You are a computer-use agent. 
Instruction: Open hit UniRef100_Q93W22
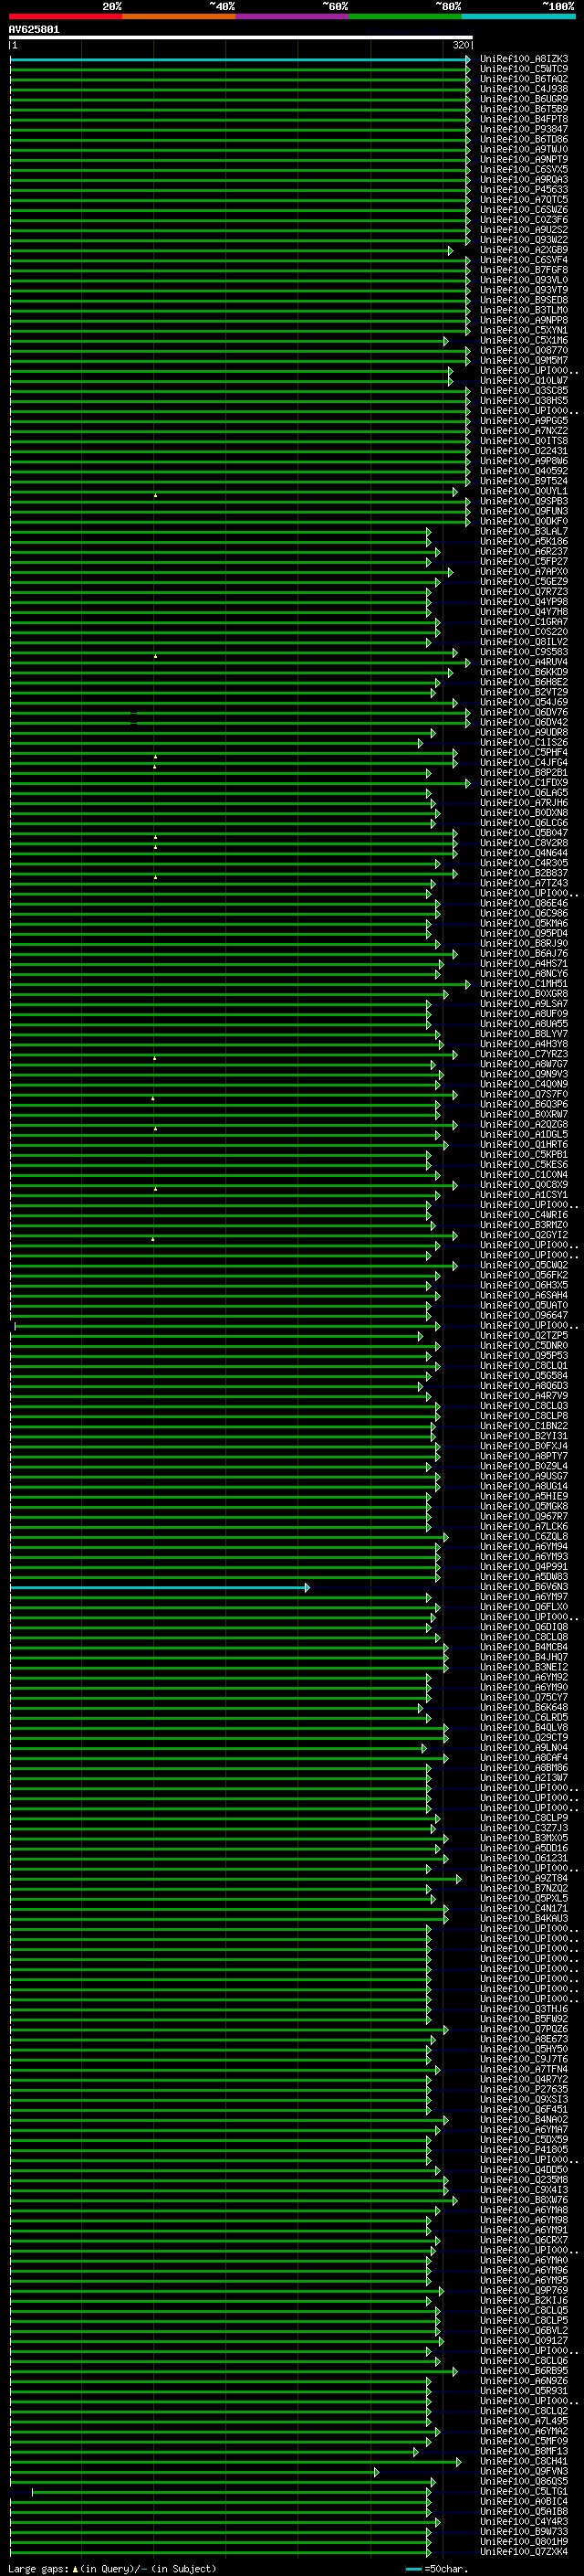pyautogui.click(x=524, y=240)
